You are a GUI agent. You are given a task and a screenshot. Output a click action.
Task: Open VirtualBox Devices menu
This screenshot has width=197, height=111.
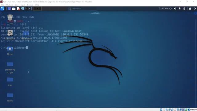point(30,5)
